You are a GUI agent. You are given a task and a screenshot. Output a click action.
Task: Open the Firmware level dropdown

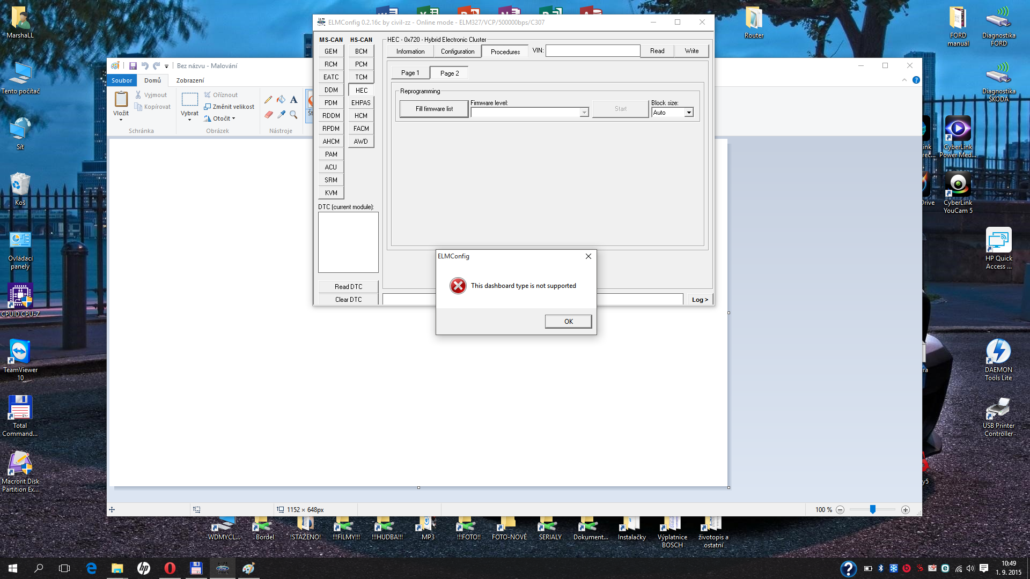584,113
